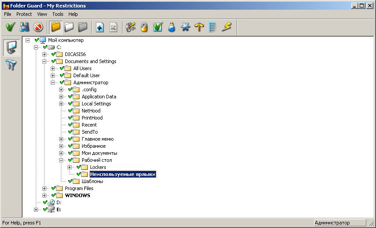Click the C: hard drive icon
This screenshot has height=228, width=376.
51,48
